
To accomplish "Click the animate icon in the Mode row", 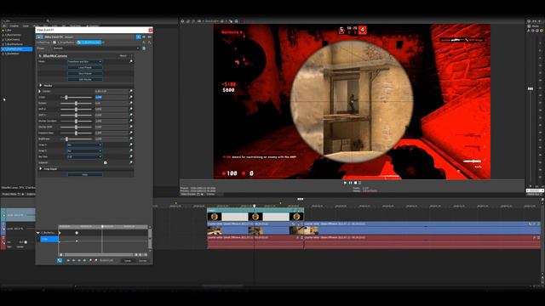I will click(131, 61).
